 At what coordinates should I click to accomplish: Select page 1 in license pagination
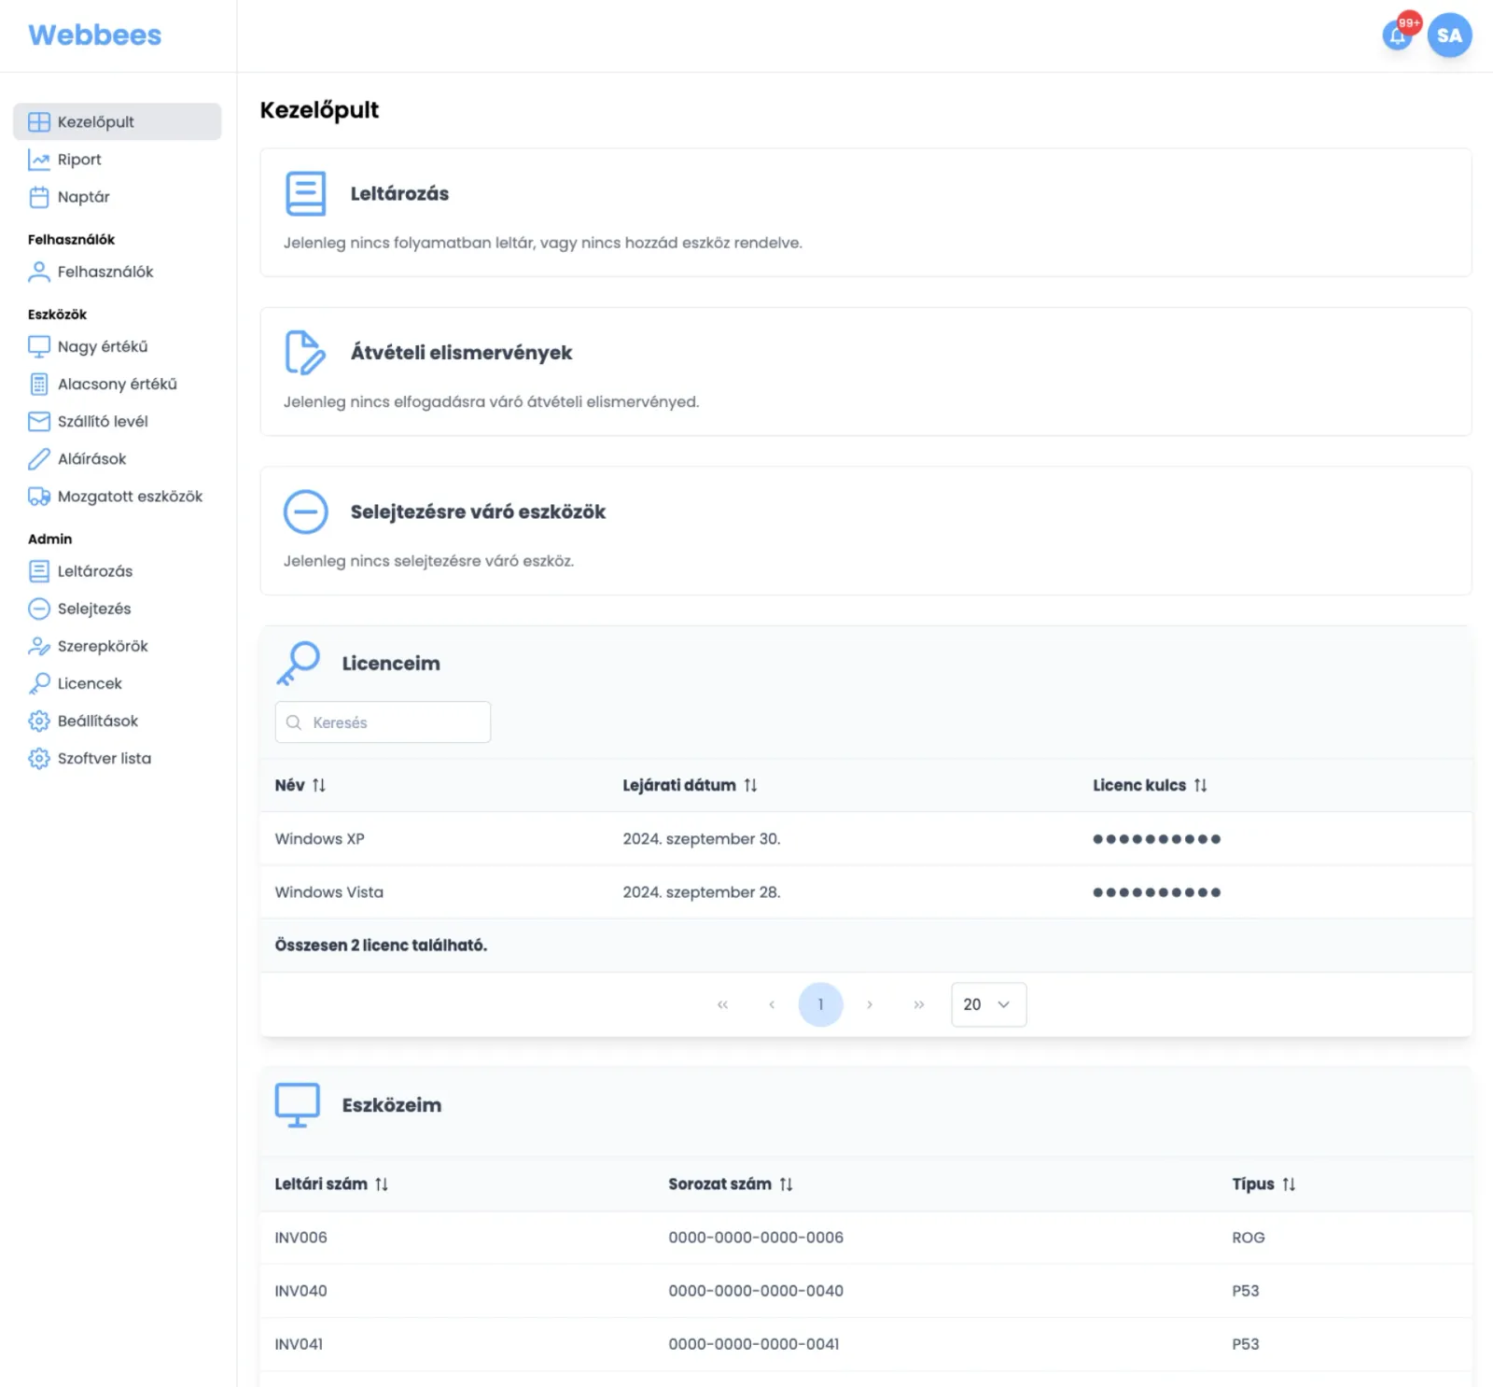(x=820, y=1004)
